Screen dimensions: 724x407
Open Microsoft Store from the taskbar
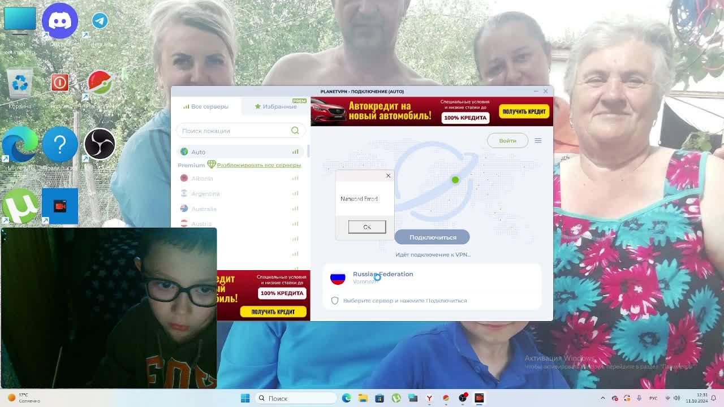point(380,398)
